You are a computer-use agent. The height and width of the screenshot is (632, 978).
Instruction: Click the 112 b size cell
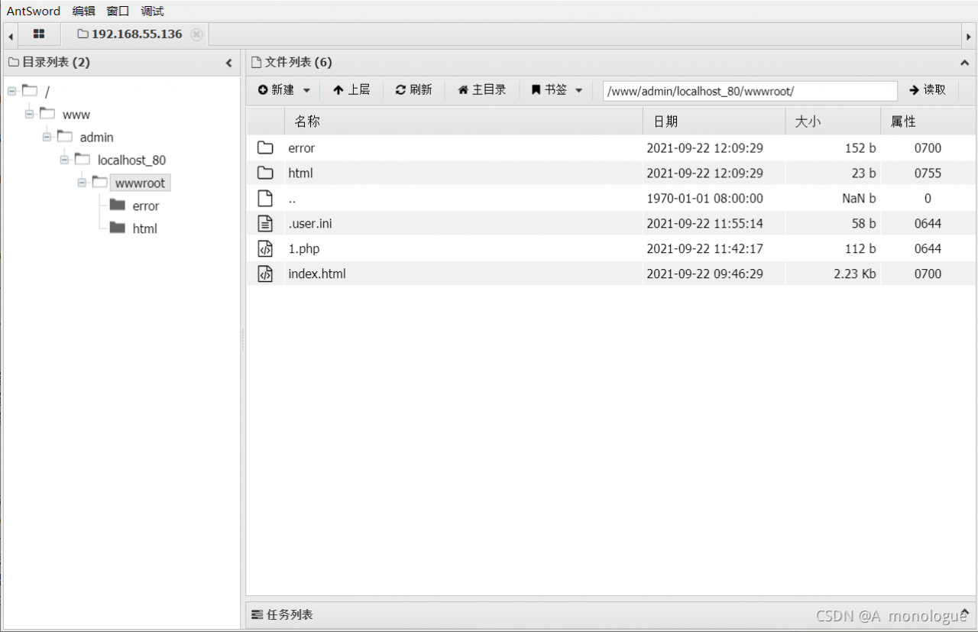(x=860, y=249)
